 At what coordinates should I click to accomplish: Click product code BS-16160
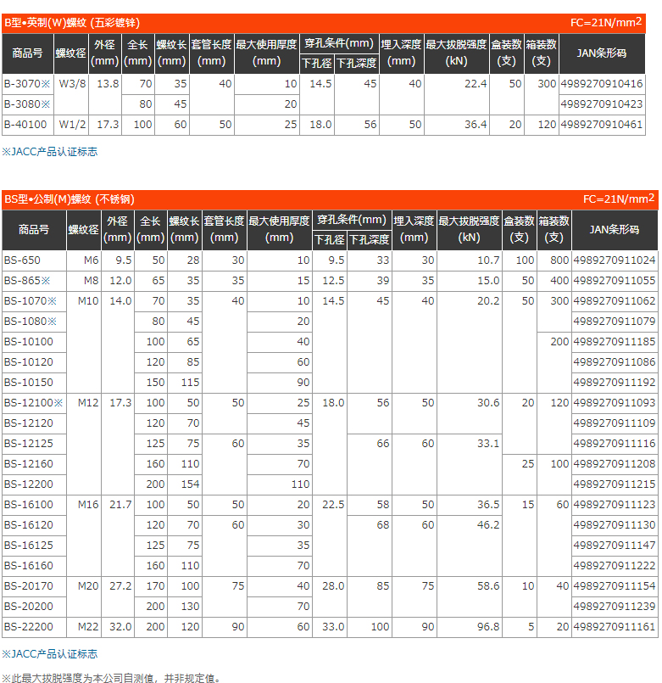(x=29, y=566)
